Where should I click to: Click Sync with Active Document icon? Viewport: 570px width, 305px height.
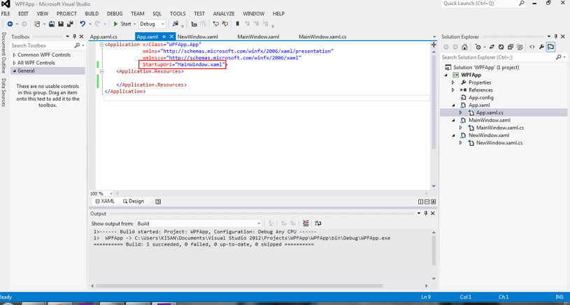tap(492, 47)
